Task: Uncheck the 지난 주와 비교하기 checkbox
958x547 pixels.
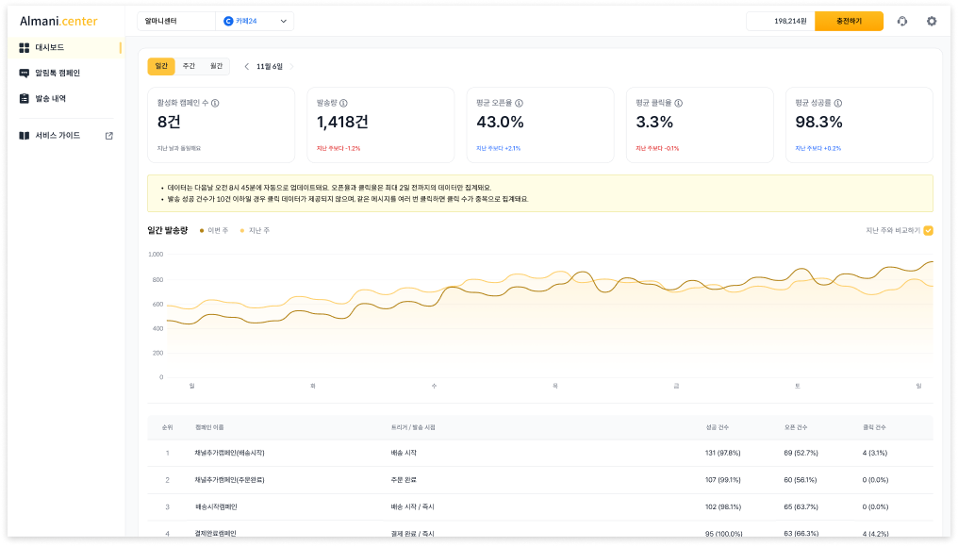Action: pos(929,230)
